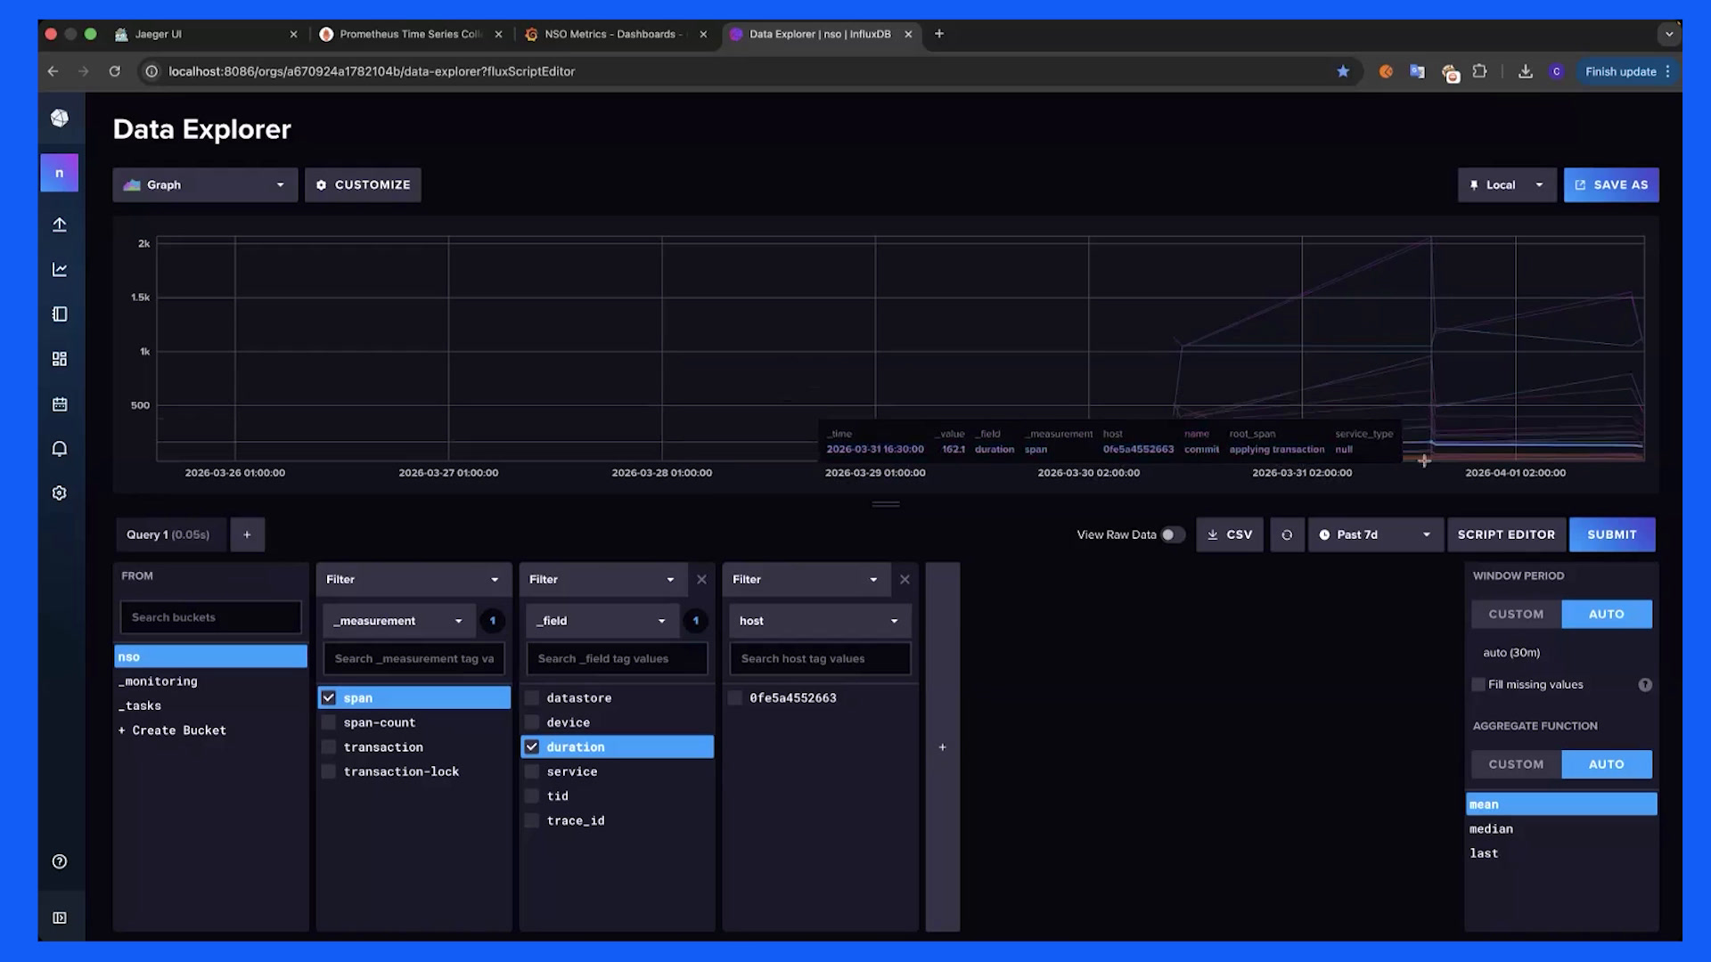Screen dimensions: 1711x962
Task: Select the Query 1 tab
Action: coord(169,534)
